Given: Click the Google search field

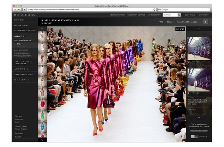Looking at the screenshot, I should click(184, 10).
